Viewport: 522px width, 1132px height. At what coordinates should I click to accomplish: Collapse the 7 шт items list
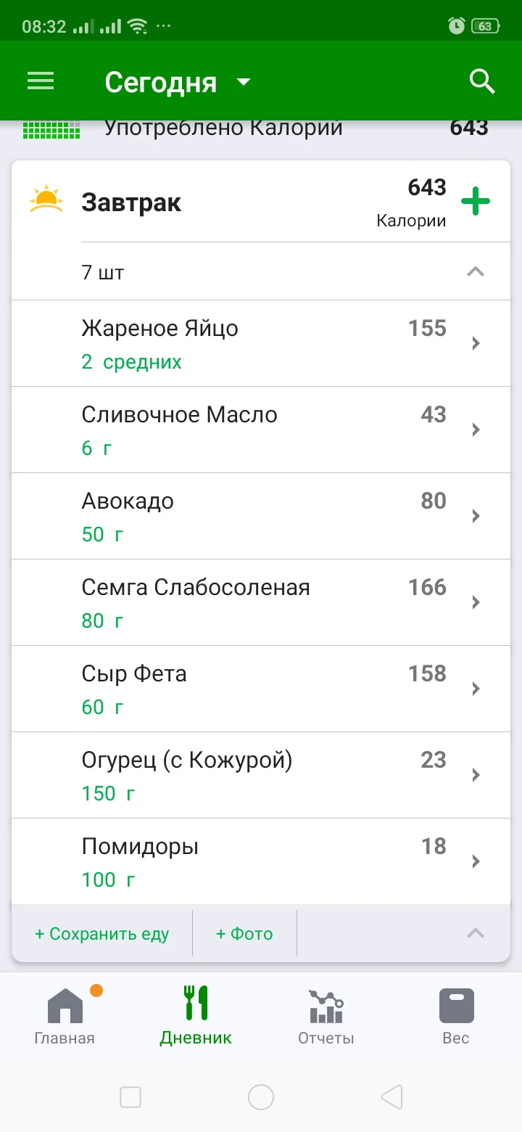475,272
